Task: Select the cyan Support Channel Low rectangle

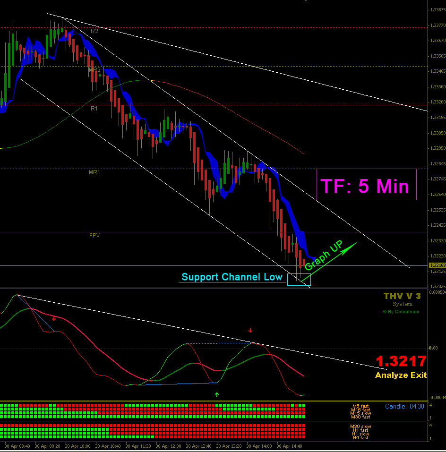Action: point(299,280)
